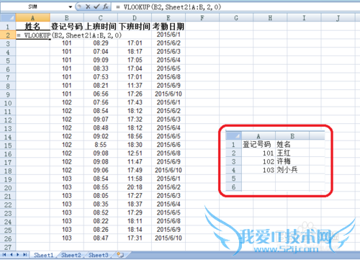Select row 1 header
360x260 pixels.
8,27
